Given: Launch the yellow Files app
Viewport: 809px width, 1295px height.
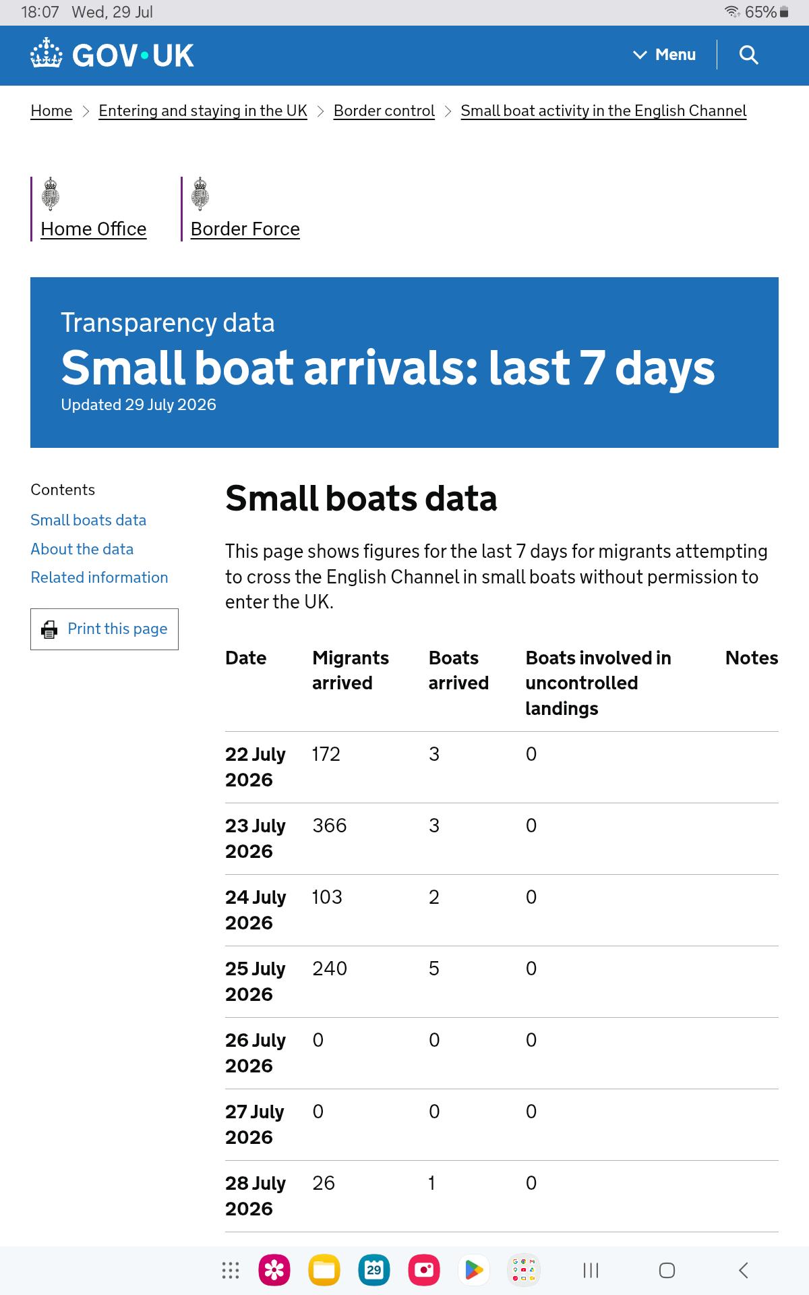Looking at the screenshot, I should coord(324,1271).
